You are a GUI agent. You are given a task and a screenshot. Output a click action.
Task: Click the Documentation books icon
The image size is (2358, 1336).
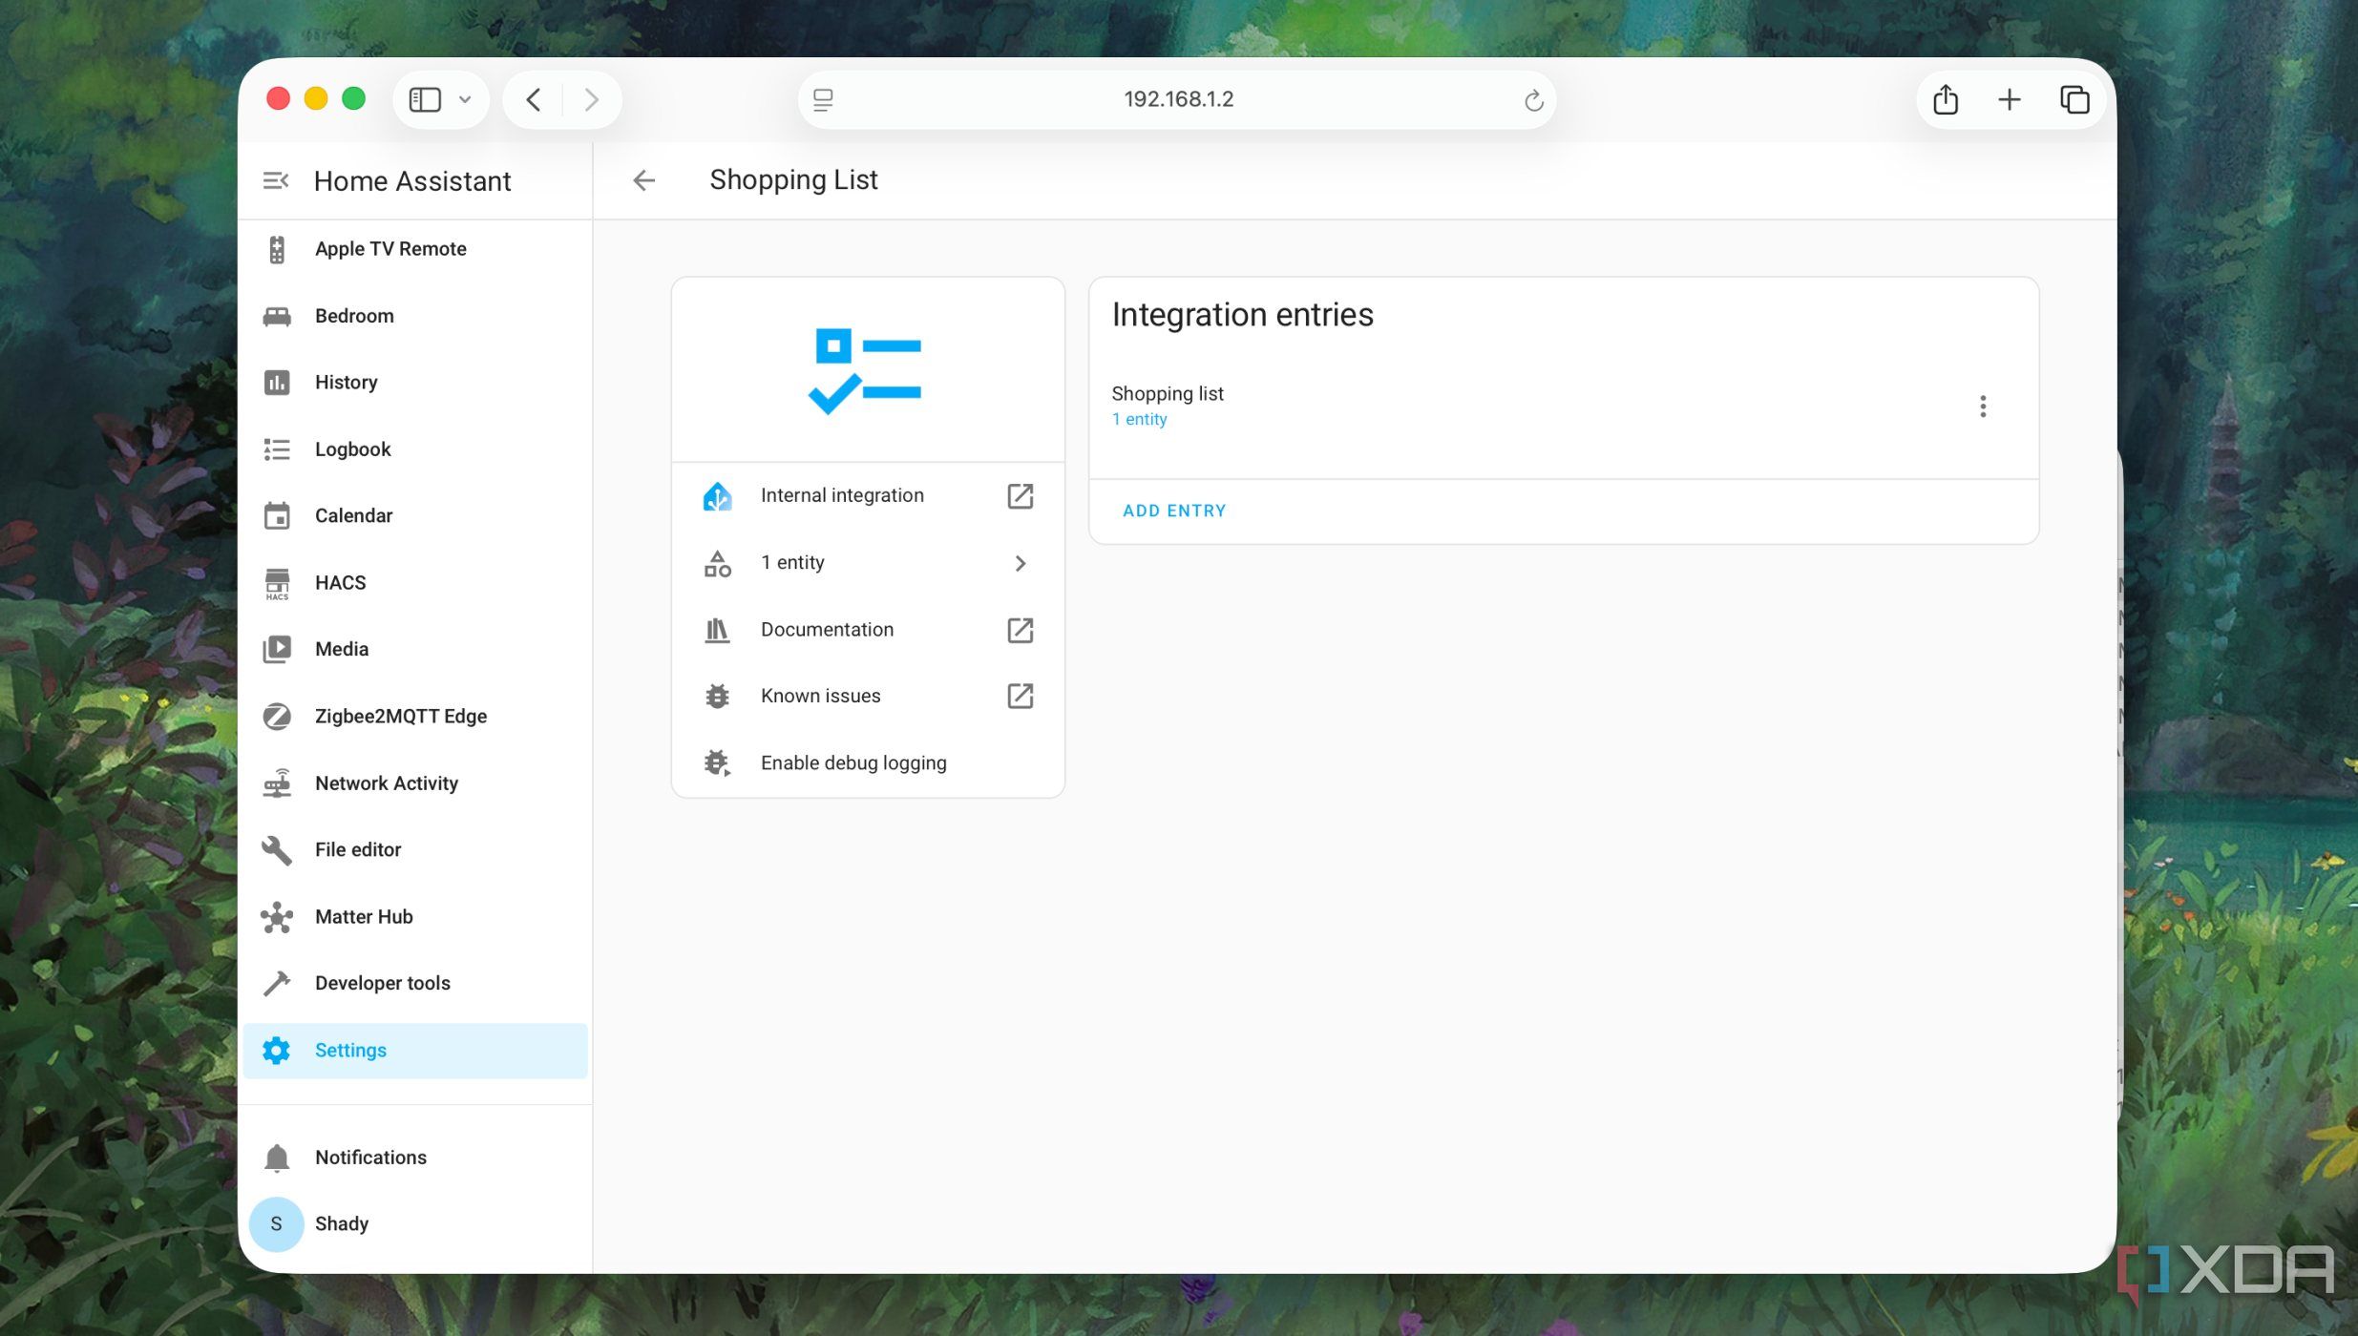(717, 630)
